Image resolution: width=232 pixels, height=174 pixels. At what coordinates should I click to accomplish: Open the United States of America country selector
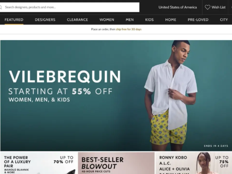(x=177, y=7)
